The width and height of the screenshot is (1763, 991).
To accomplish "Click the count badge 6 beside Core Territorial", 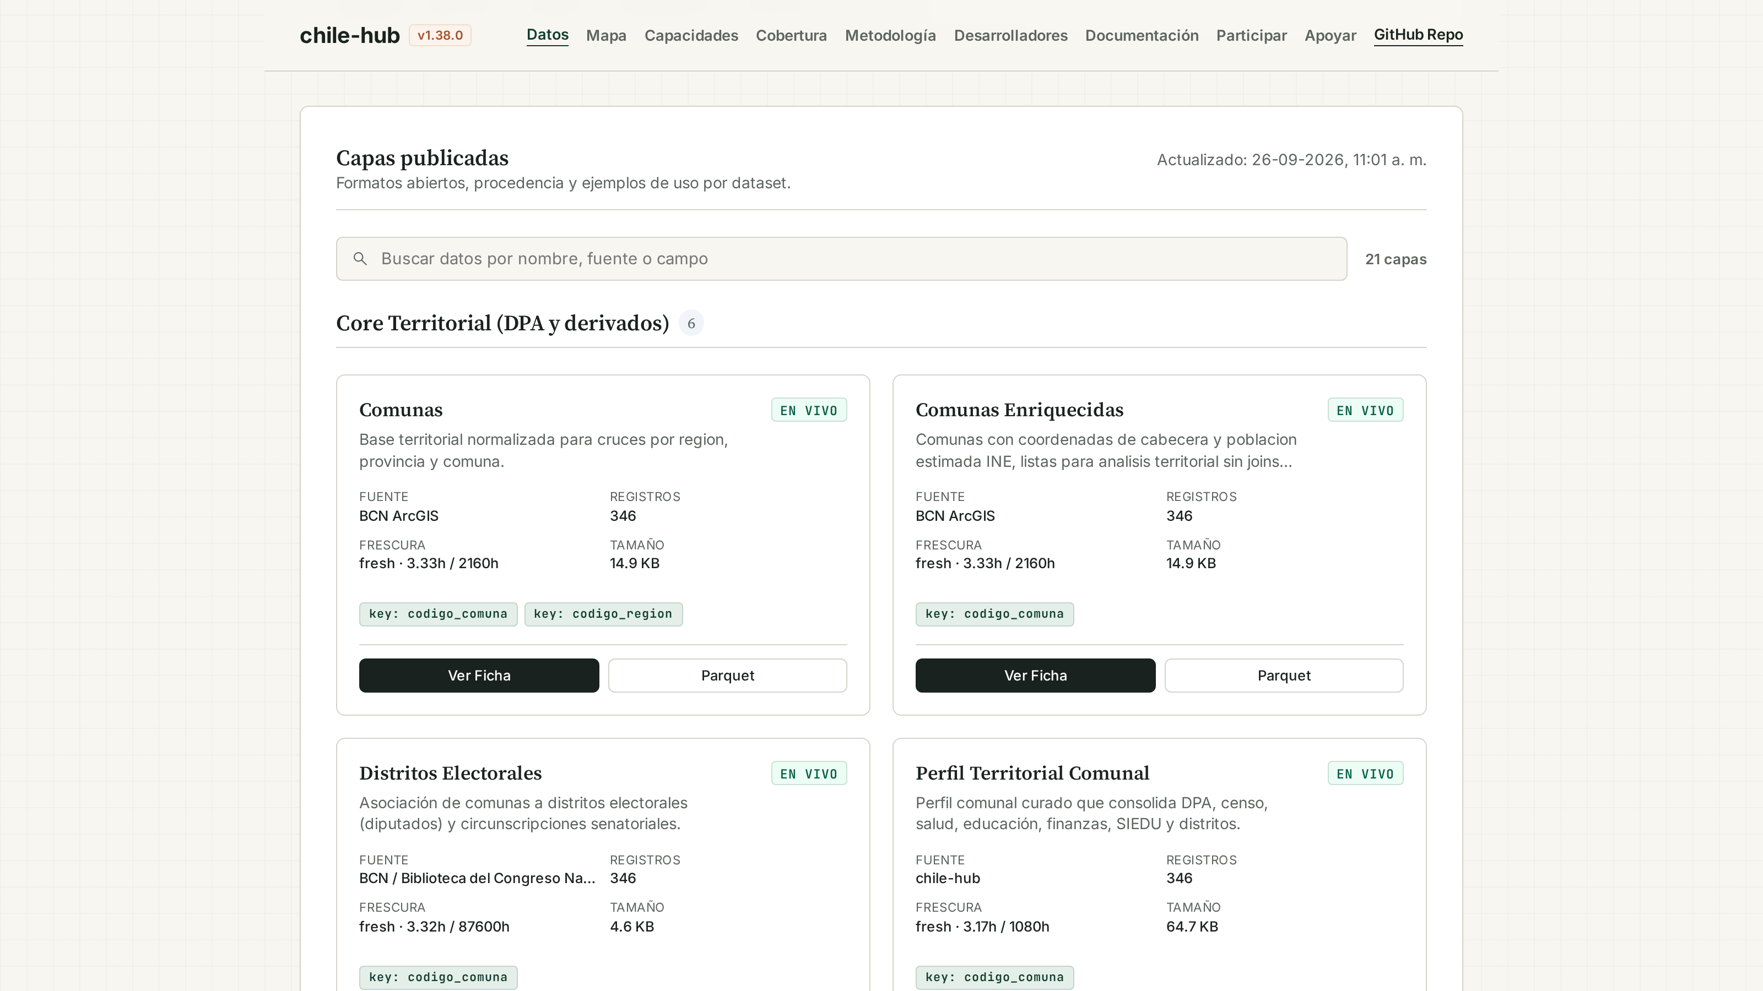I will click(691, 324).
